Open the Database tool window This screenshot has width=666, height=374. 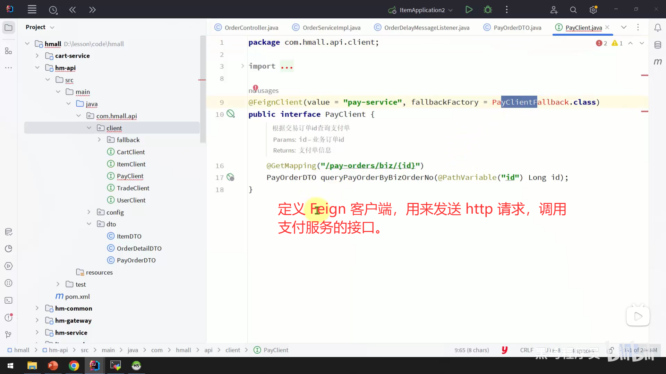[658, 45]
